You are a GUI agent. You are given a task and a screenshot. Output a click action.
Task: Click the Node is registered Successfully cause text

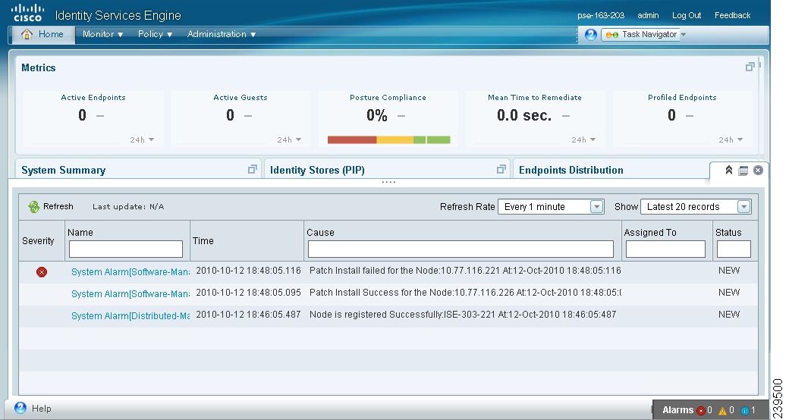tap(463, 315)
